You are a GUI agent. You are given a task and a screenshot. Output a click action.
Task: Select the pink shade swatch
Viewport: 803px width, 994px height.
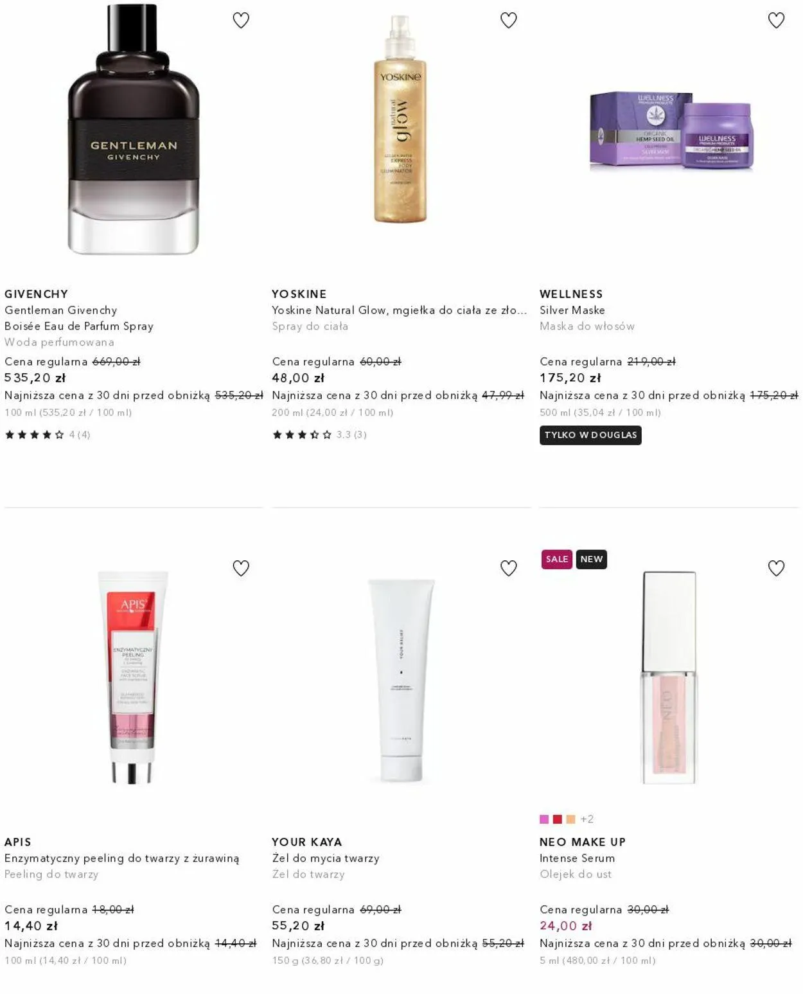(x=544, y=819)
